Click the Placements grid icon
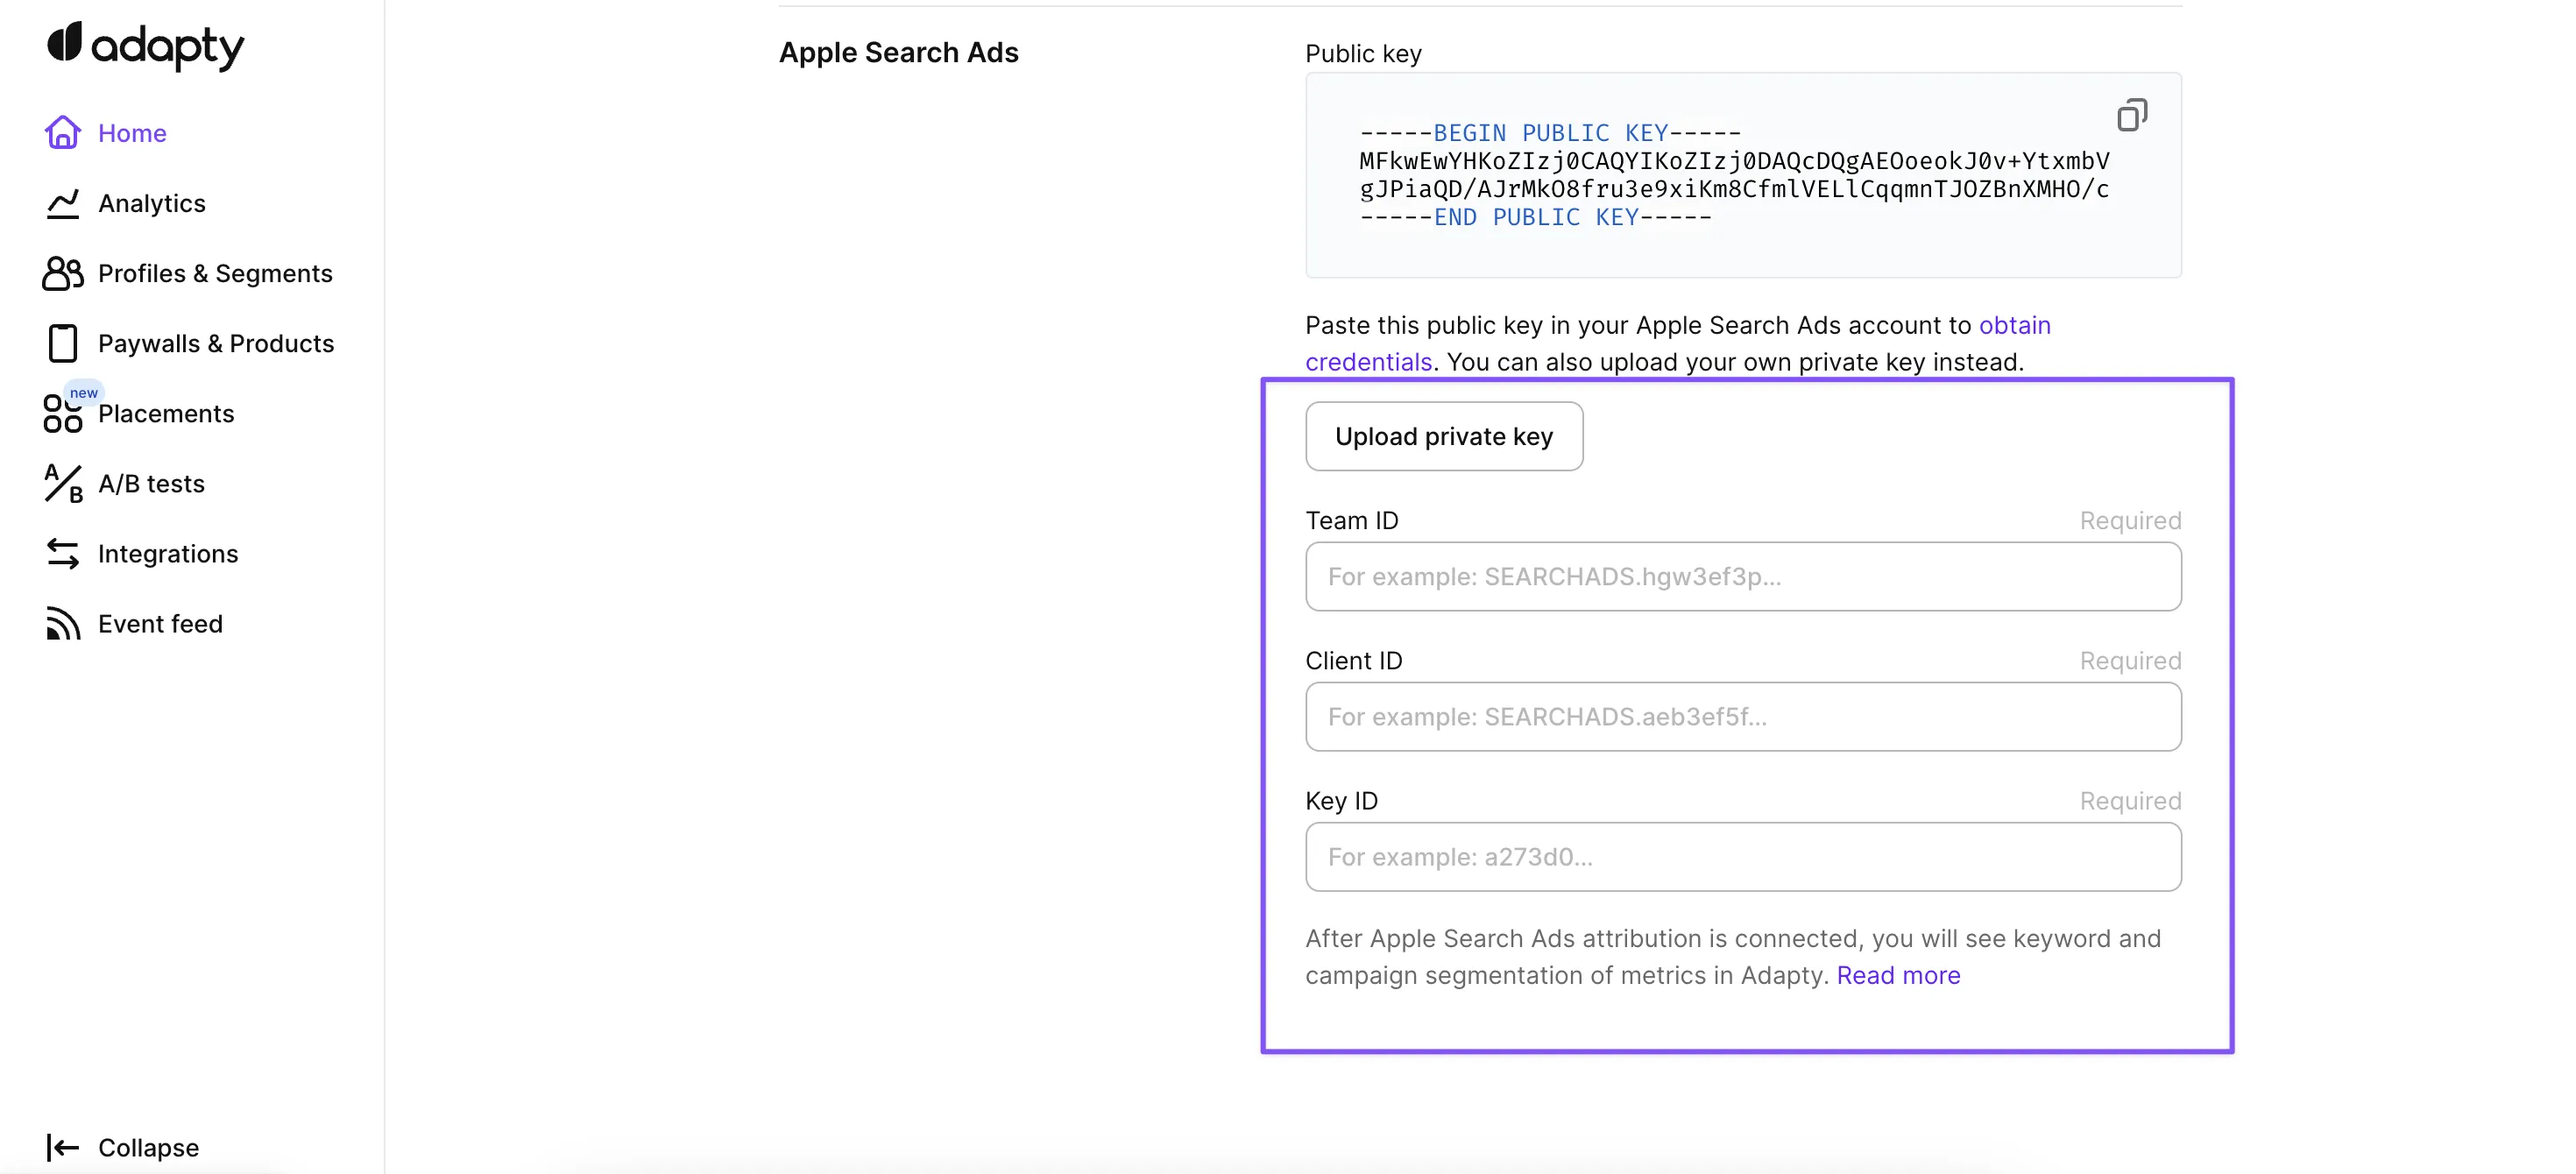Image resolution: width=2576 pixels, height=1174 pixels. click(62, 413)
